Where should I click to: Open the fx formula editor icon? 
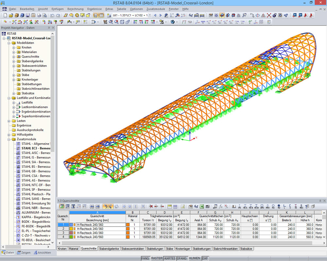221,207
